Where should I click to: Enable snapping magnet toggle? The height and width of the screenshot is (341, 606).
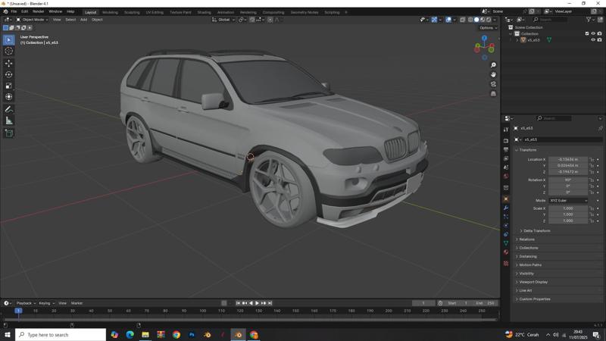click(x=252, y=20)
